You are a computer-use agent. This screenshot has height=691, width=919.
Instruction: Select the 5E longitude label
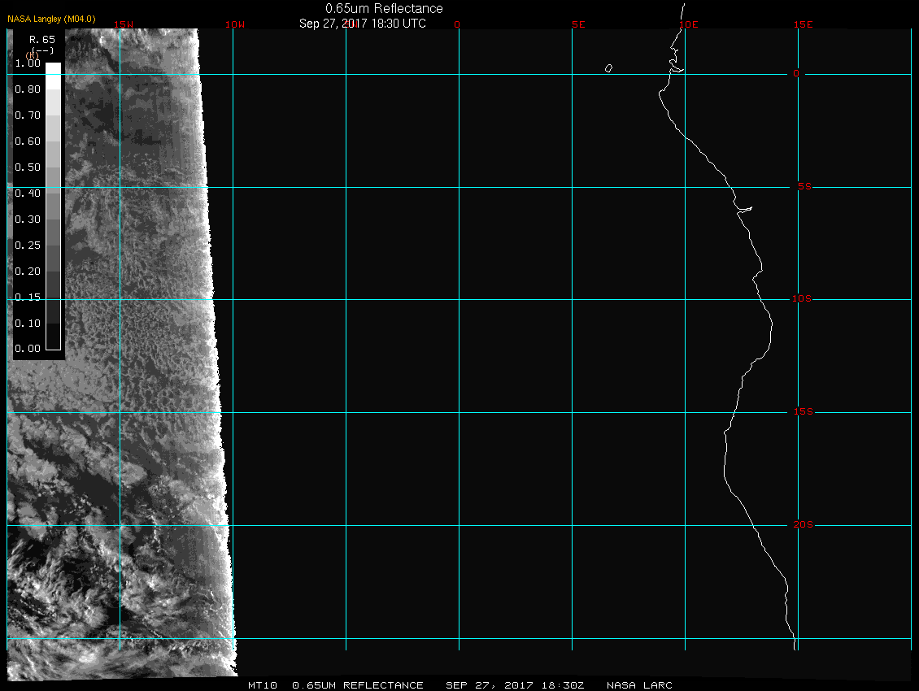coord(578,24)
